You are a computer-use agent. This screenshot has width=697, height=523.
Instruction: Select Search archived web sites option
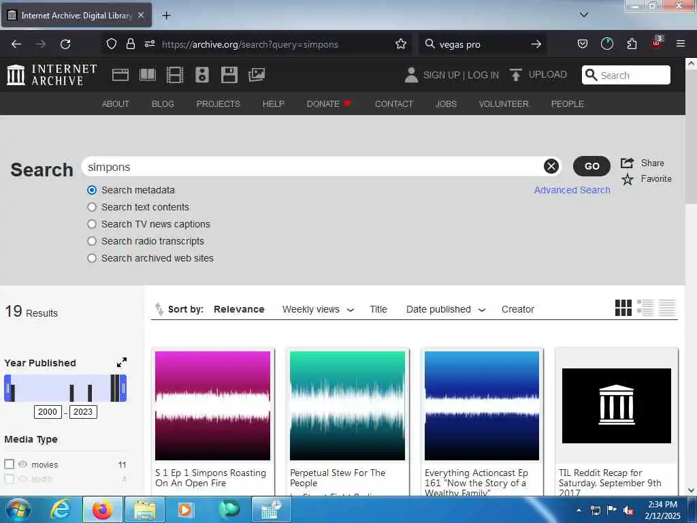pos(92,258)
